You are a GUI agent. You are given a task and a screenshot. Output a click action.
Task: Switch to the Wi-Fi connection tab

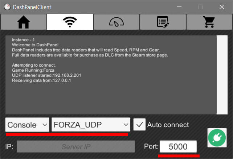pos(70,22)
